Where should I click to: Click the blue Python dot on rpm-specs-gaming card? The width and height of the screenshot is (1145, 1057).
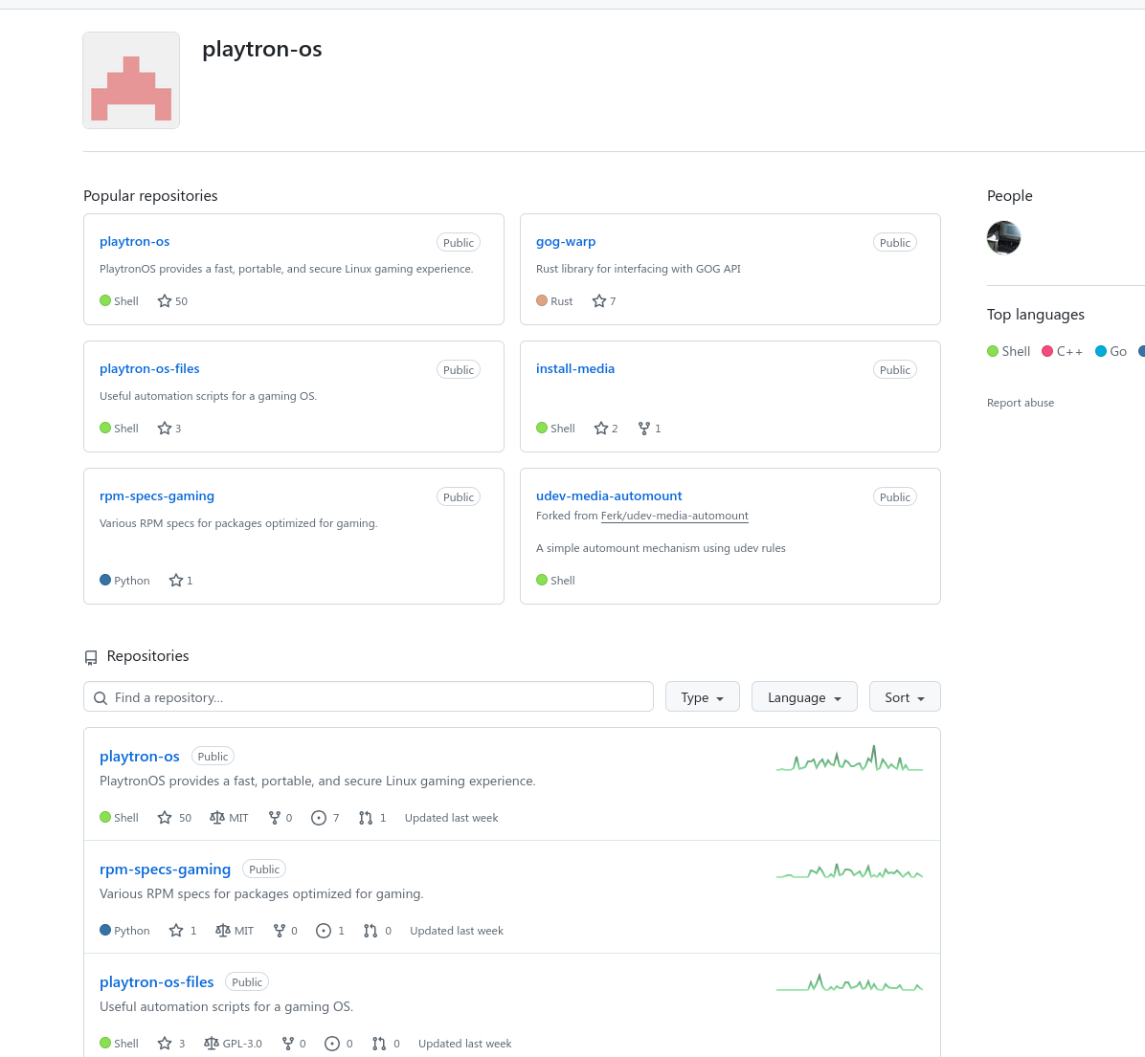pyautogui.click(x=105, y=580)
